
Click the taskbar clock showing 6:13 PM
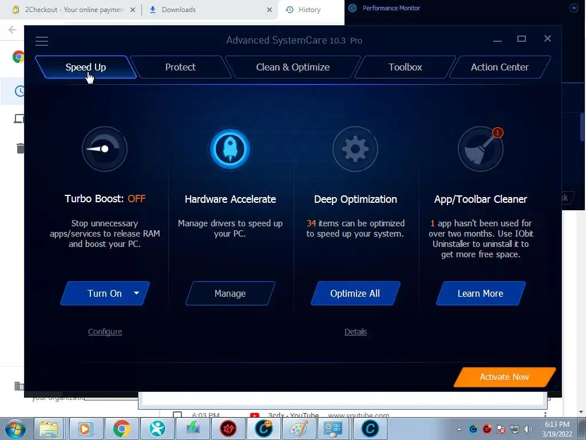(x=557, y=429)
